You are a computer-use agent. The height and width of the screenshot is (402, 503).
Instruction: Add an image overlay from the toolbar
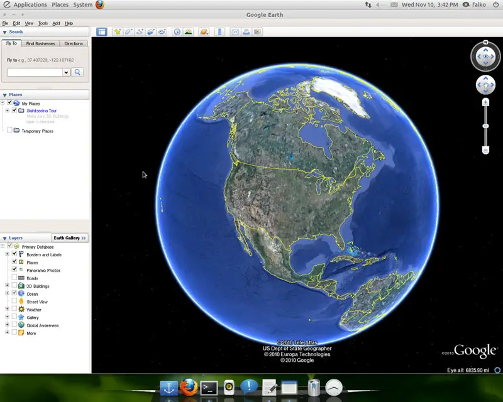click(150, 32)
